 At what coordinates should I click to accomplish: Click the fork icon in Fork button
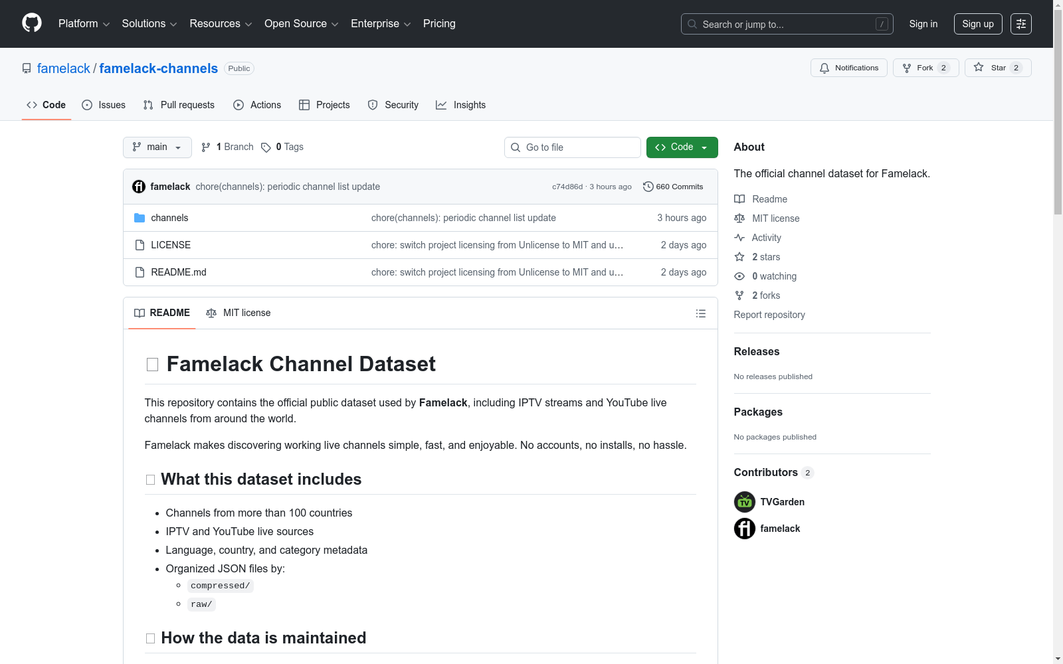[907, 68]
